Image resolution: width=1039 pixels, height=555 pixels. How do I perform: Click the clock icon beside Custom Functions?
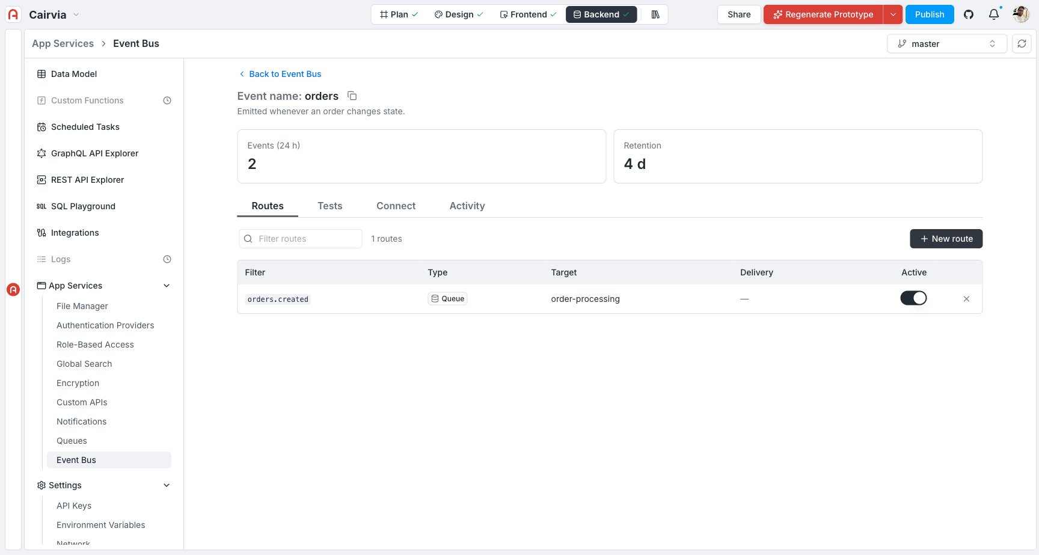pos(167,100)
